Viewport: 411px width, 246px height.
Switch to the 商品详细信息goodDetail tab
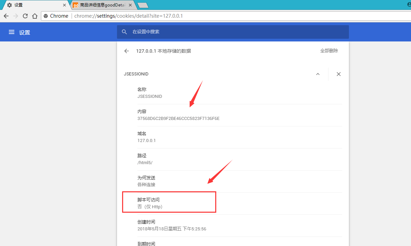coord(99,5)
